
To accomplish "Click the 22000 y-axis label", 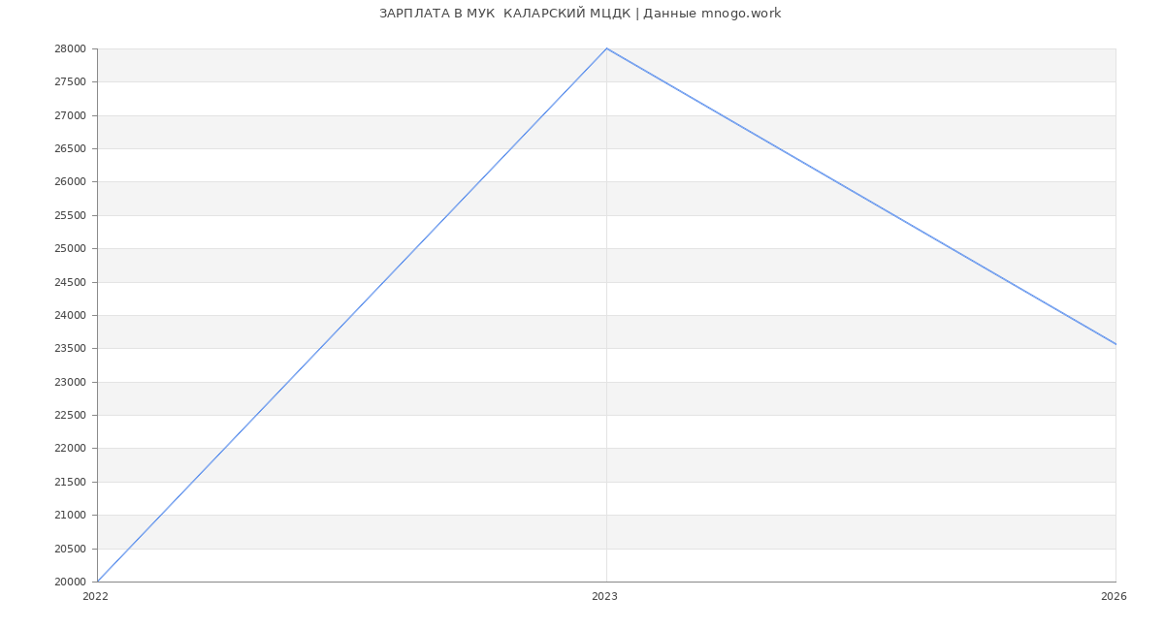I will pyautogui.click(x=71, y=448).
